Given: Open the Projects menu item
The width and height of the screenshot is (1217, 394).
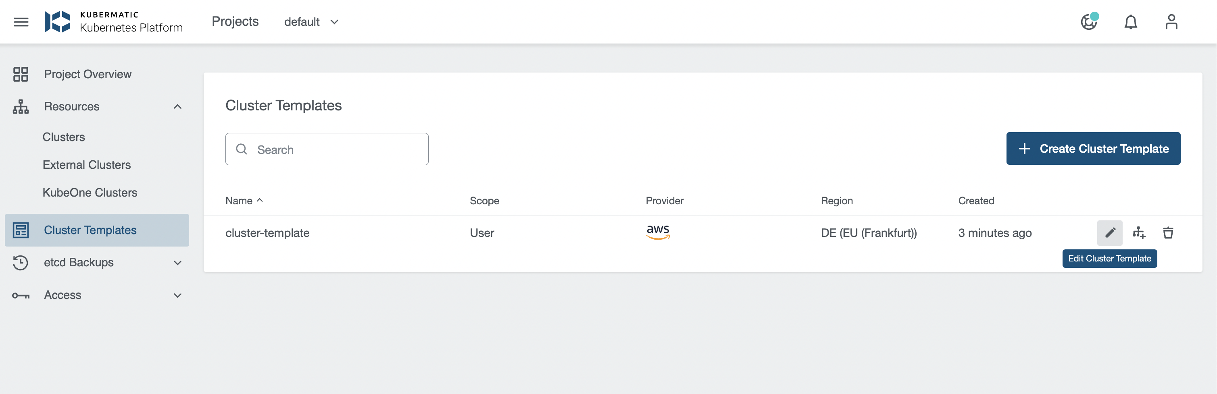Looking at the screenshot, I should 235,21.
